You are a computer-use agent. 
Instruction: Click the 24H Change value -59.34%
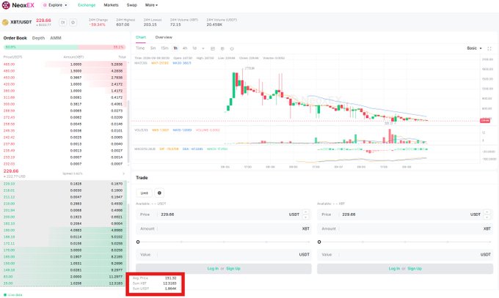(97, 24)
